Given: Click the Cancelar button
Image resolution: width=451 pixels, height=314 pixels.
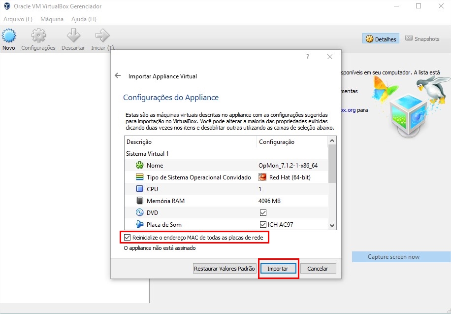Looking at the screenshot, I should (x=318, y=269).
